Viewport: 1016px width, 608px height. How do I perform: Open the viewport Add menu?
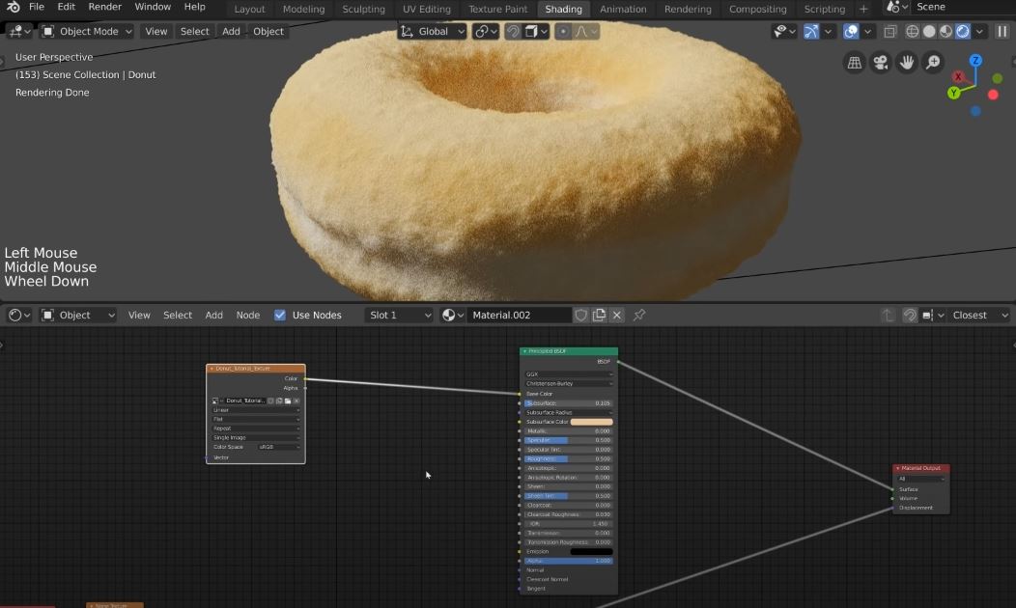(x=231, y=31)
